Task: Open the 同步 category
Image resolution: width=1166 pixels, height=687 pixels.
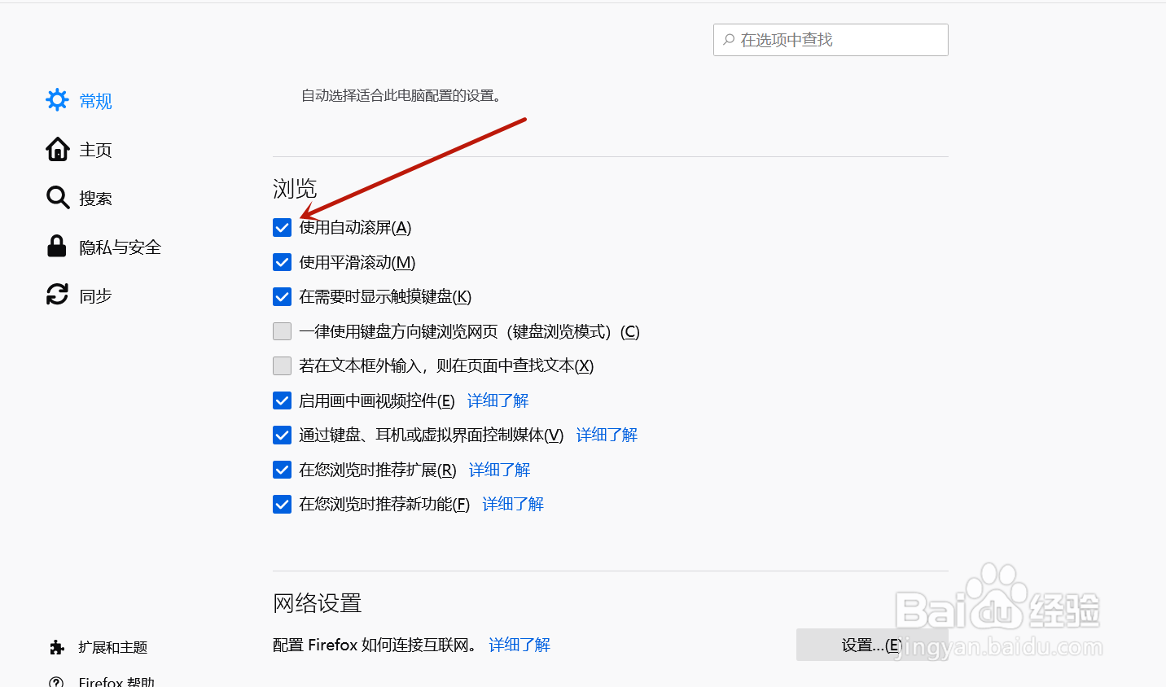Action: (95, 296)
